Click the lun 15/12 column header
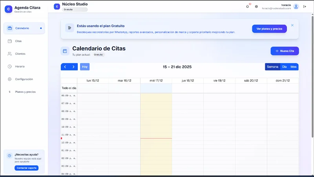 [93, 81]
